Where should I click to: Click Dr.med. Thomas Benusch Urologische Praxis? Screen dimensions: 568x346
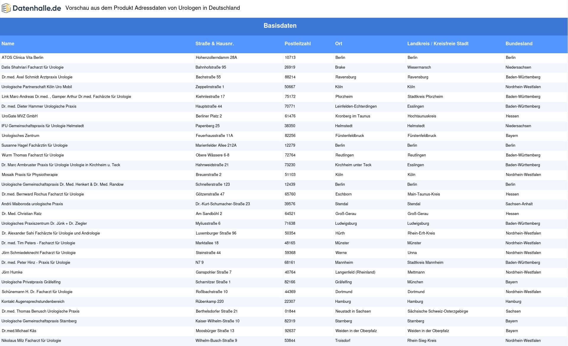(x=41, y=311)
